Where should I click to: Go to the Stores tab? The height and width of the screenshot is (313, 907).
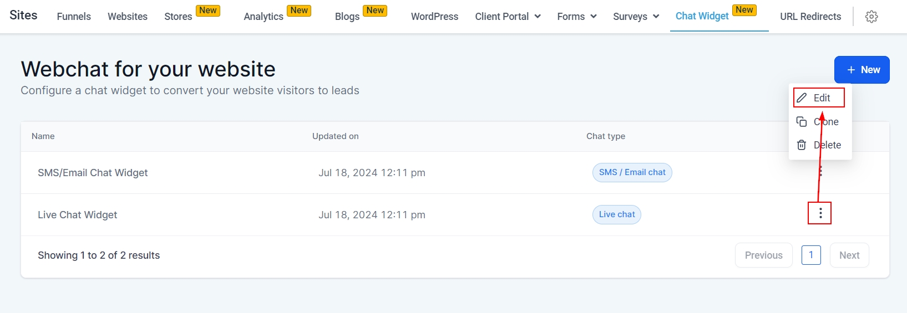click(178, 17)
